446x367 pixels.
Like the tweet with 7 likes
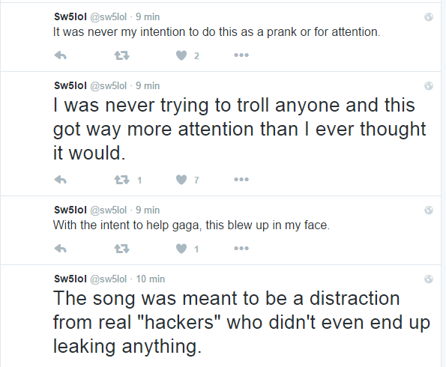(x=181, y=180)
